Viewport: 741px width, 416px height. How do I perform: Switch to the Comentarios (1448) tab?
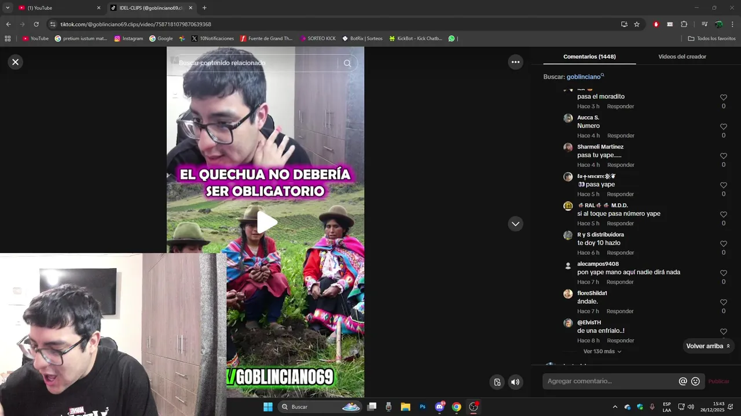point(589,57)
